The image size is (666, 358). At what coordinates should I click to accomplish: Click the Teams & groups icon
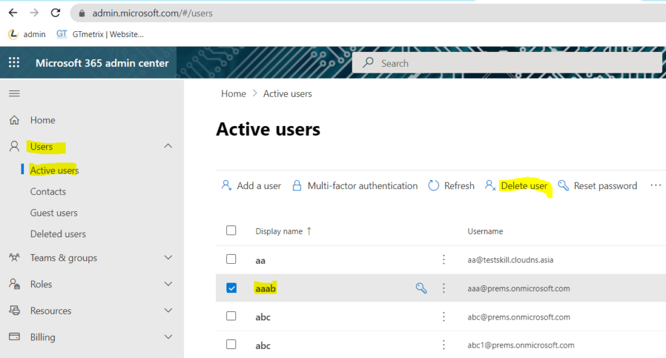(x=14, y=257)
